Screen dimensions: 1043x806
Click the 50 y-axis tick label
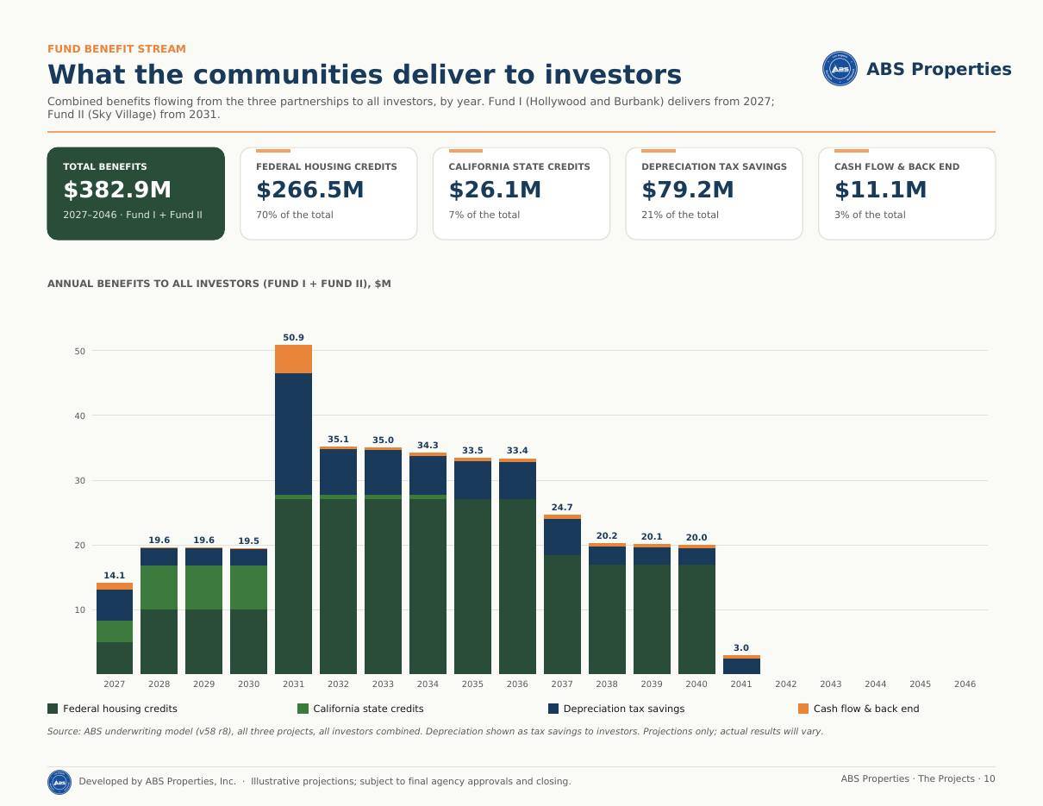(80, 352)
